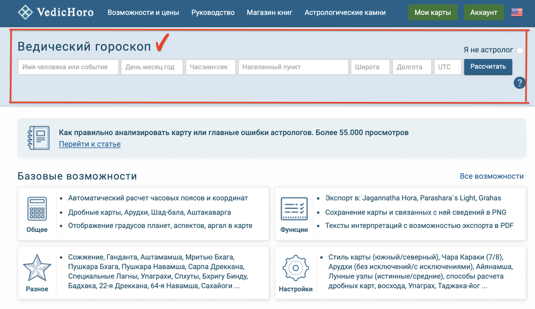Viewport: 535px width, 309px height.
Task: Select the star Разное icon
Action: click(37, 267)
